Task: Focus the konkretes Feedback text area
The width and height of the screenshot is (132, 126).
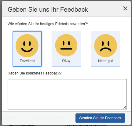Action: pos(67,94)
